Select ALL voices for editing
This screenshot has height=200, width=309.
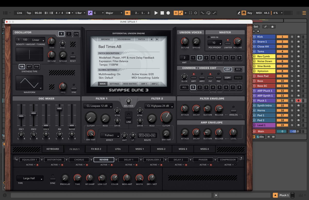point(184,87)
